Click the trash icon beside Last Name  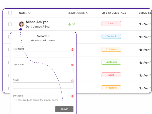pyautogui.click(x=72, y=65)
